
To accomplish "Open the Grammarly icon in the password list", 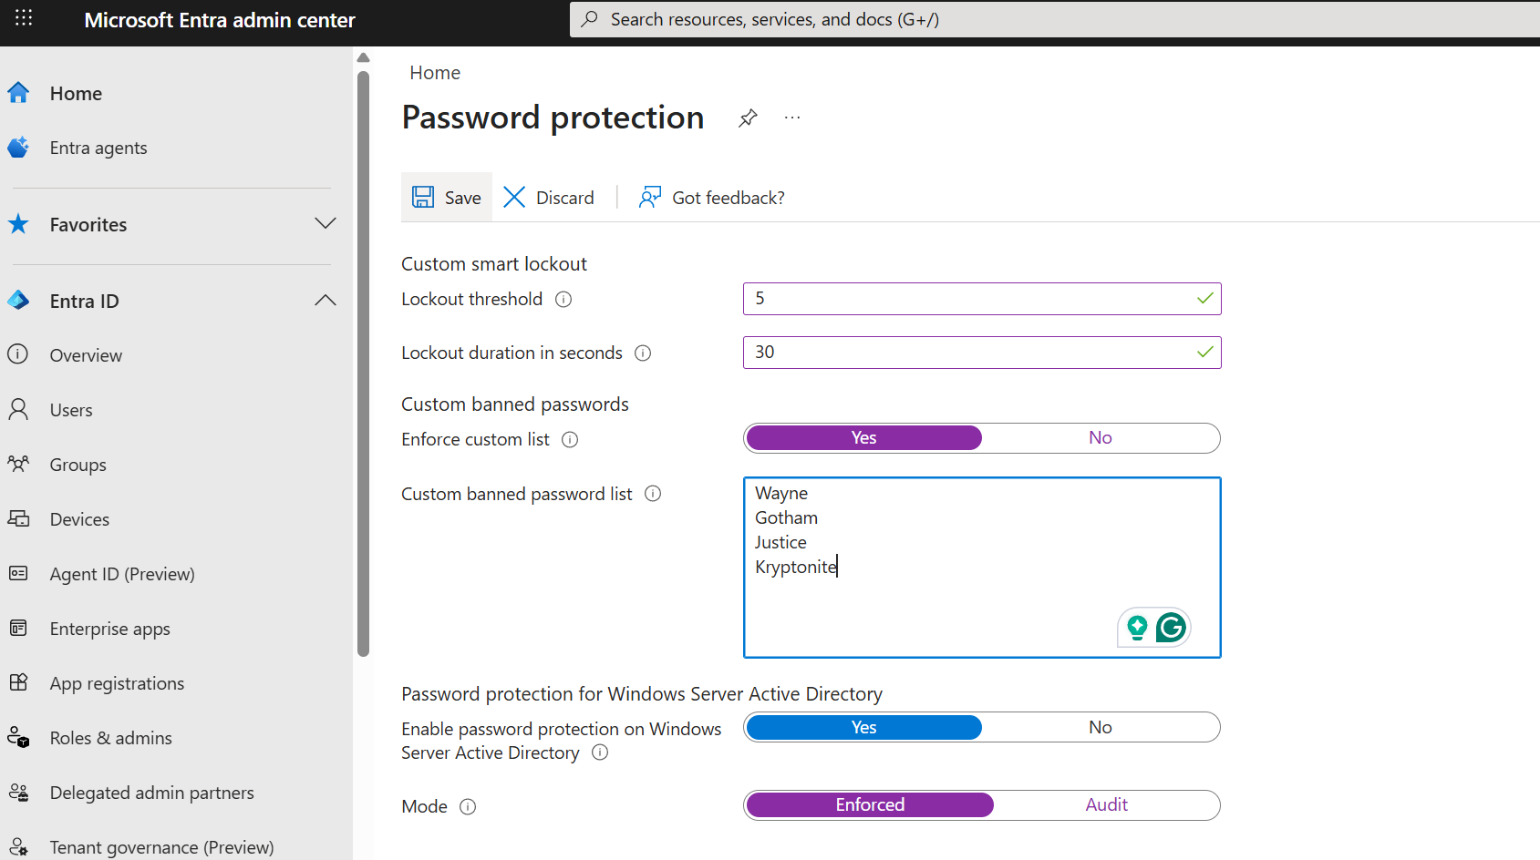I will (1171, 628).
